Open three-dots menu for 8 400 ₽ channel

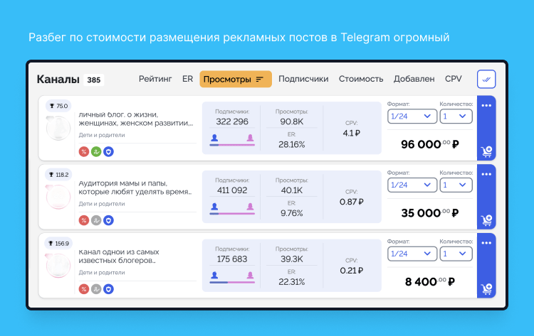click(x=486, y=243)
